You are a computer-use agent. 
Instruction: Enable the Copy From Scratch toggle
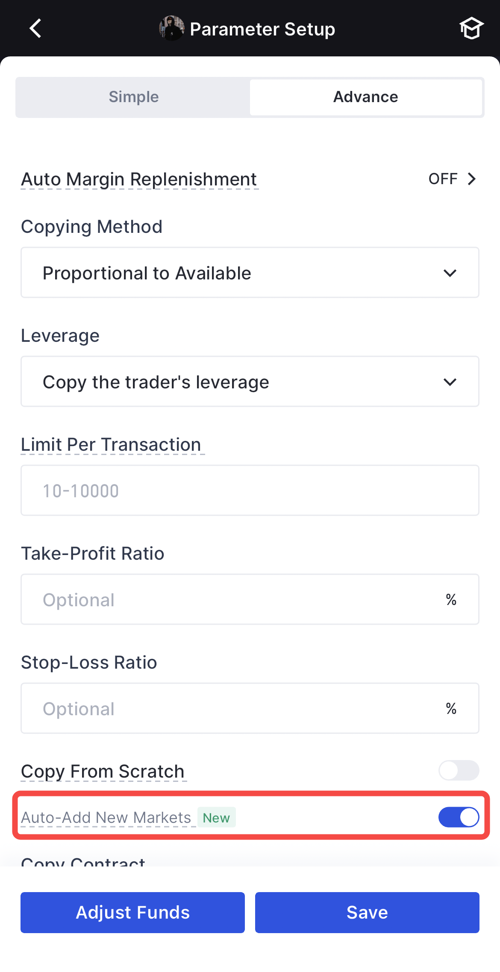(459, 770)
